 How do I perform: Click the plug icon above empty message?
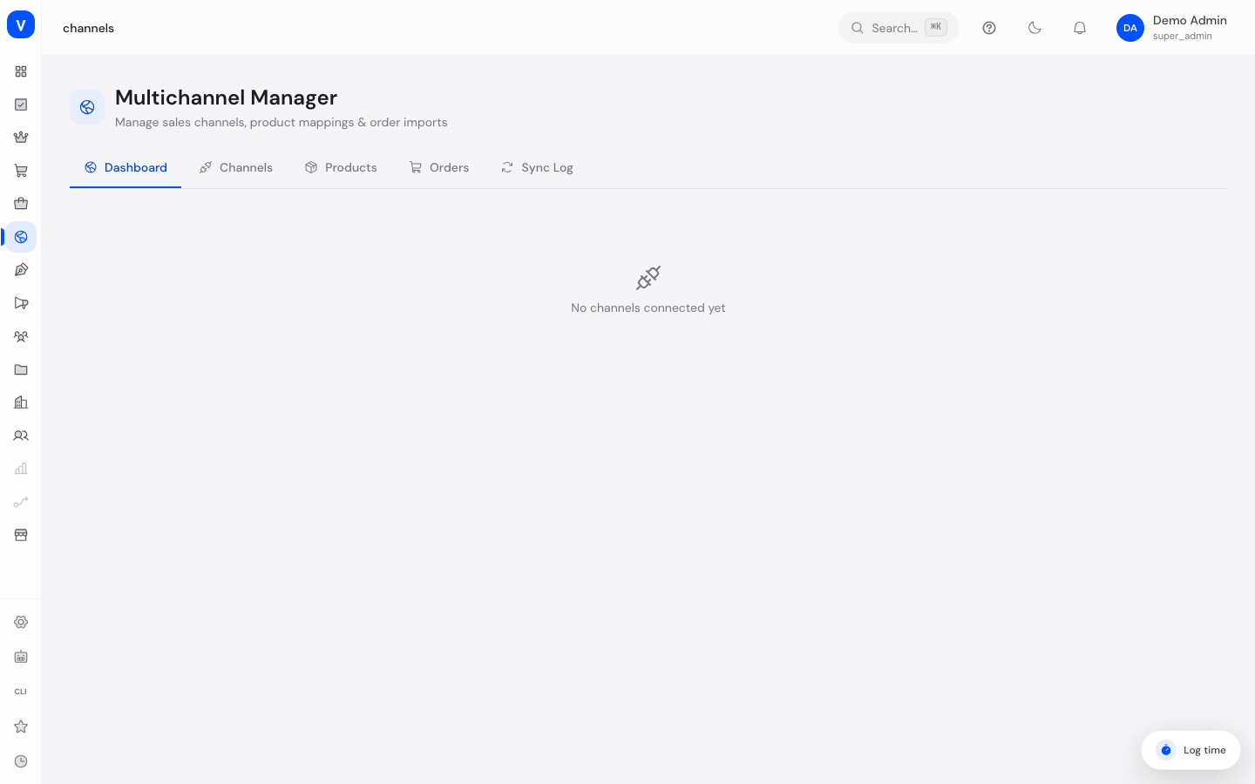648,278
